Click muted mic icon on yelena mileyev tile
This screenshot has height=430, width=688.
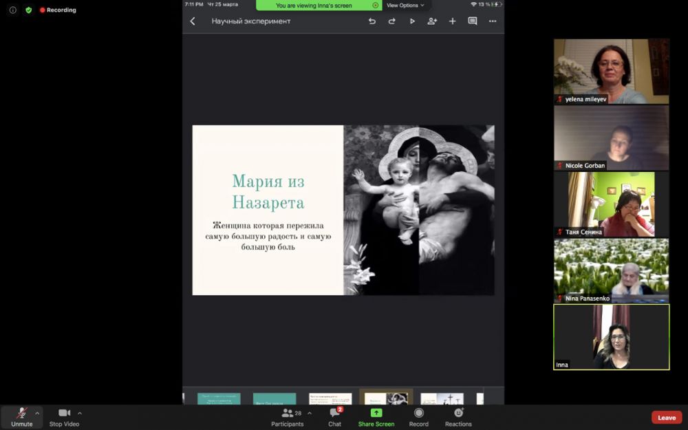559,99
